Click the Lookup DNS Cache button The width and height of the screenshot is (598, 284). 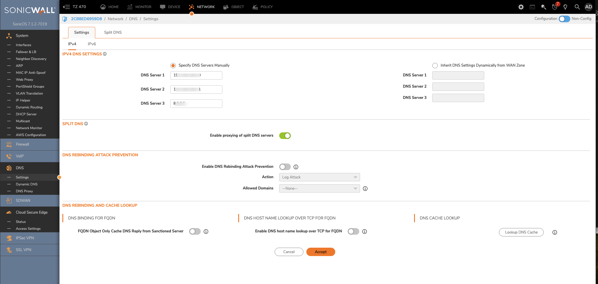pyautogui.click(x=521, y=232)
